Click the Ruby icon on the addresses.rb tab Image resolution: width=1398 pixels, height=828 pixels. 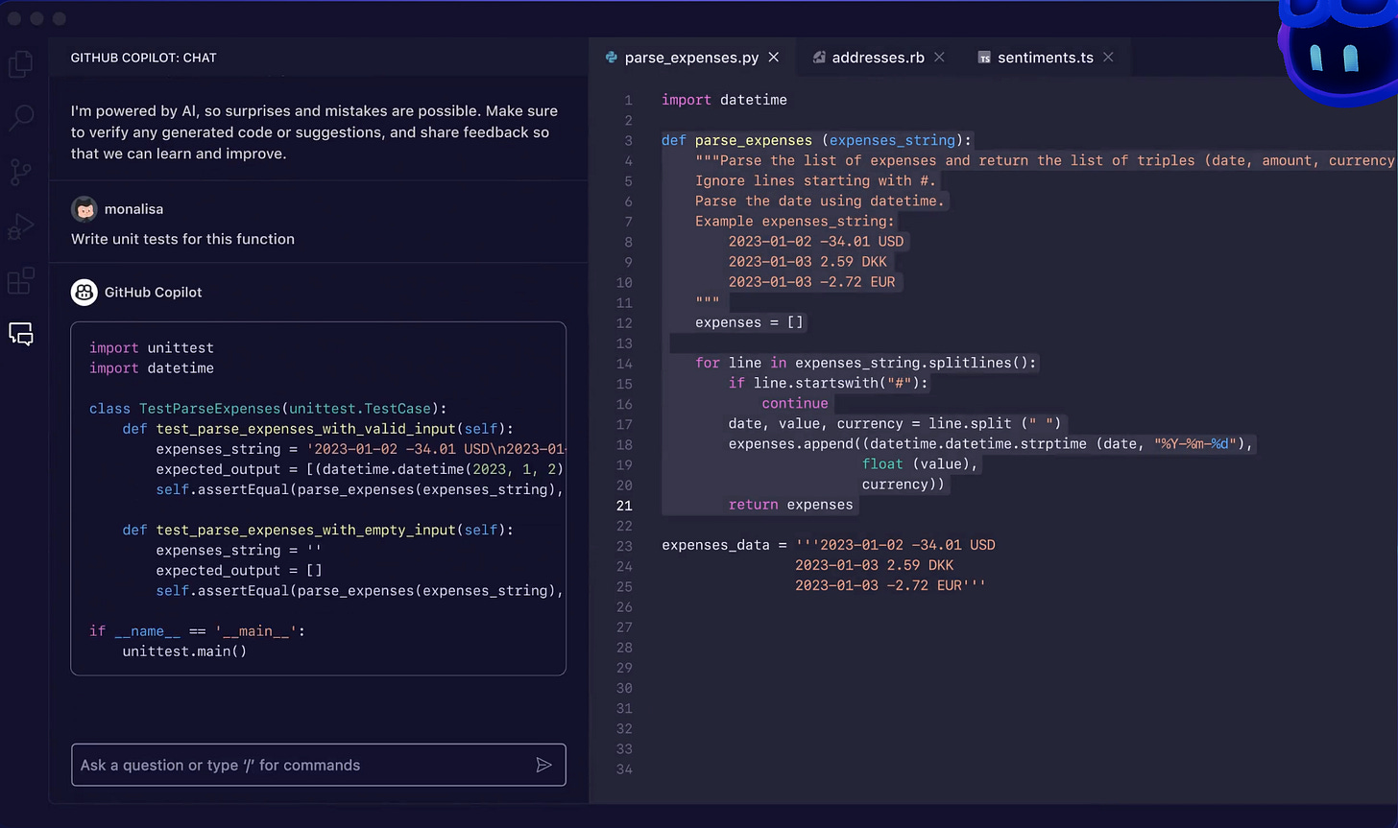(819, 58)
